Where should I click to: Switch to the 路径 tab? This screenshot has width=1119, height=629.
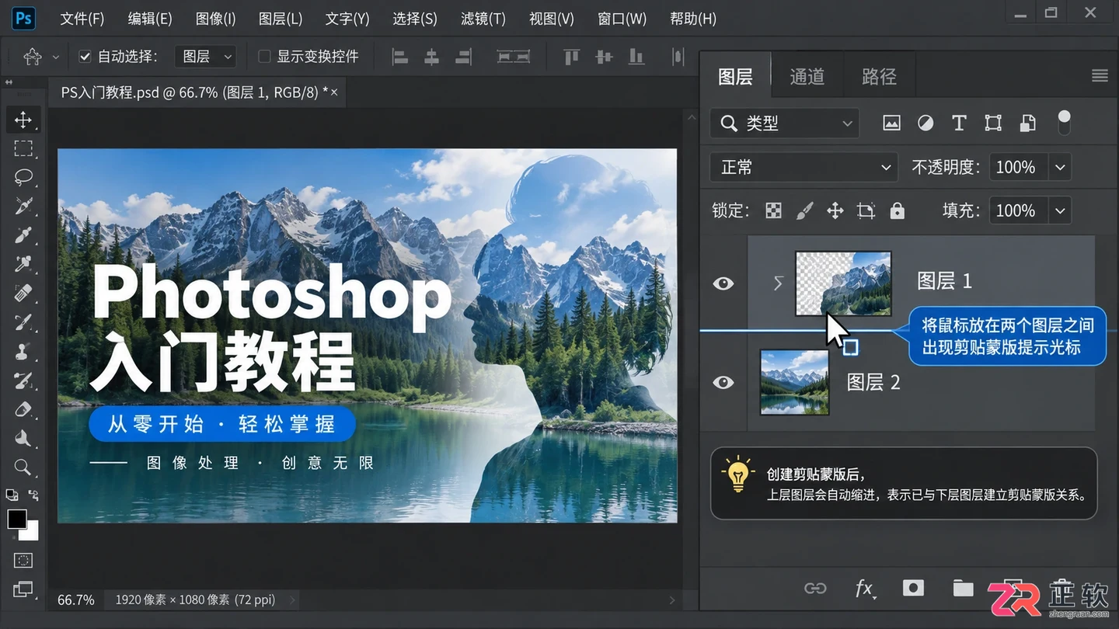[879, 76]
